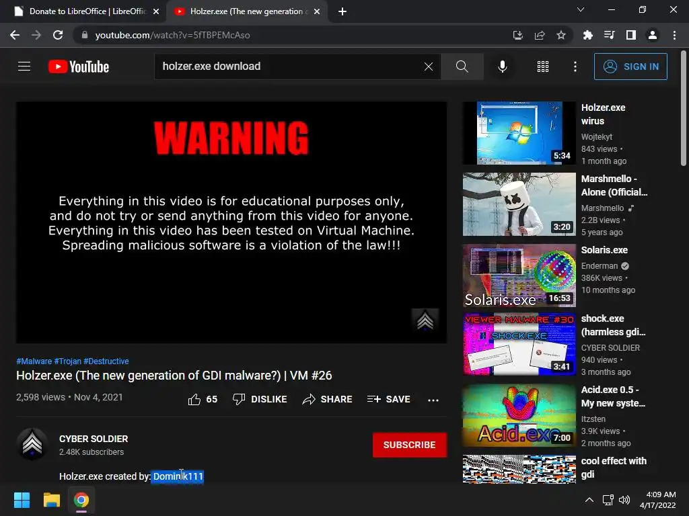Open Holzer.exe wirus video thumbnail

click(x=519, y=133)
